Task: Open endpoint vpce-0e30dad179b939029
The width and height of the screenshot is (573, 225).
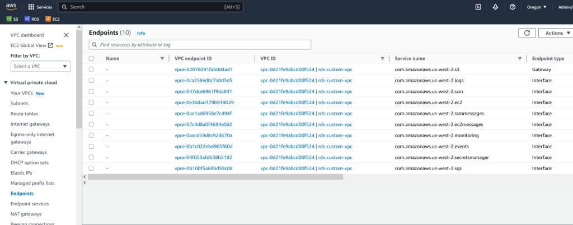Action: pos(204,102)
